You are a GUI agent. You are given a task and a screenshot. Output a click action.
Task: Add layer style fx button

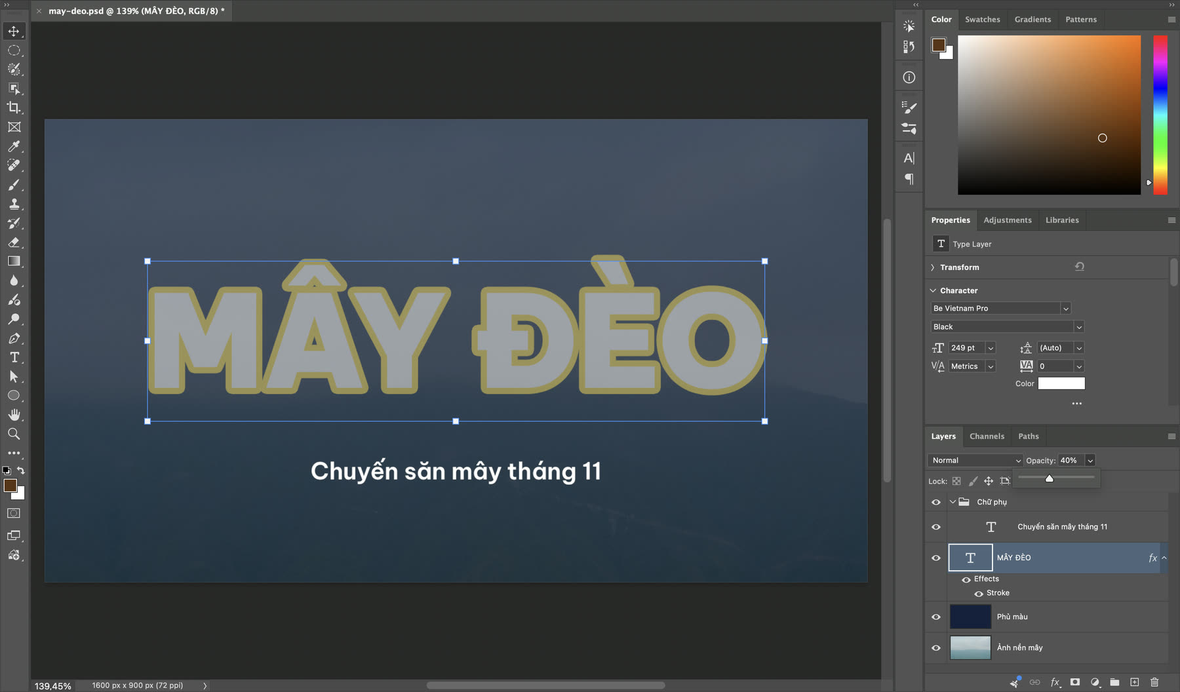pyautogui.click(x=1055, y=682)
